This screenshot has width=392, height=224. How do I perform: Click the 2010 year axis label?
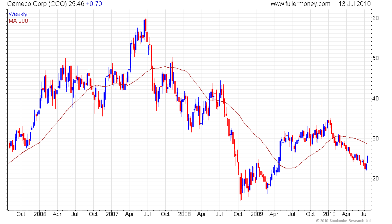pos(329,214)
